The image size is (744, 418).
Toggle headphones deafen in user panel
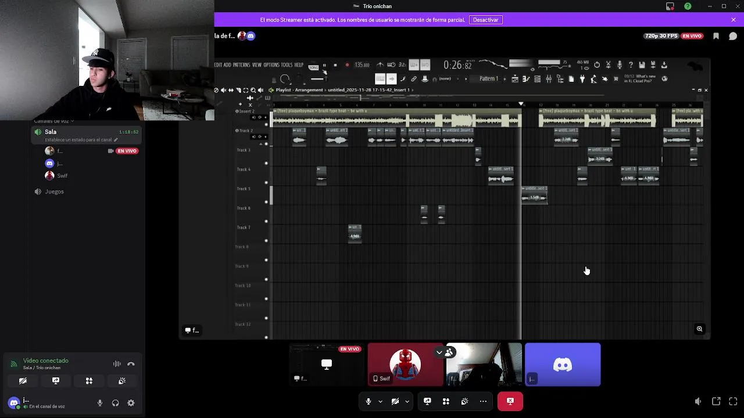click(x=115, y=403)
